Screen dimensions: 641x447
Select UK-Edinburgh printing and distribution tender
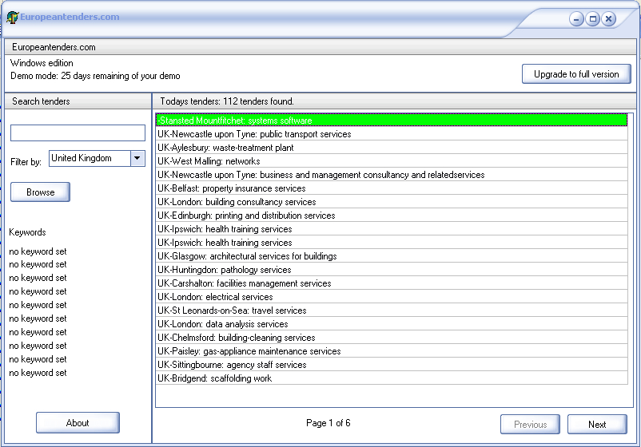[392, 216]
